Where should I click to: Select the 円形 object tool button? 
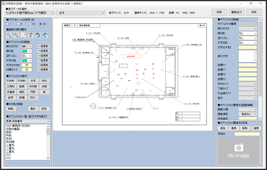pos(33,92)
